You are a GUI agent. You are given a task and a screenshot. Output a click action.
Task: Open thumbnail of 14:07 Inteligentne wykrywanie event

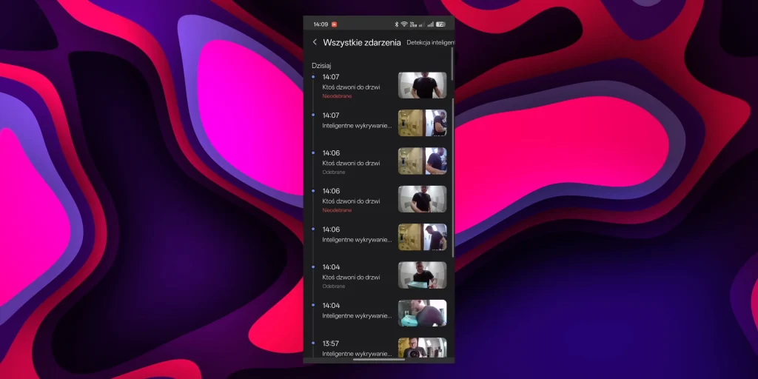coord(423,123)
